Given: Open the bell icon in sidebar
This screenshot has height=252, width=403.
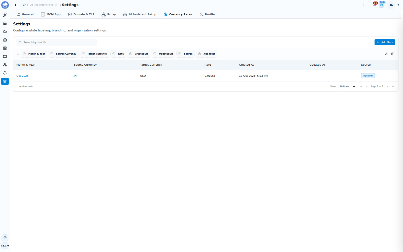Looking at the screenshot, I should [x=5, y=73].
